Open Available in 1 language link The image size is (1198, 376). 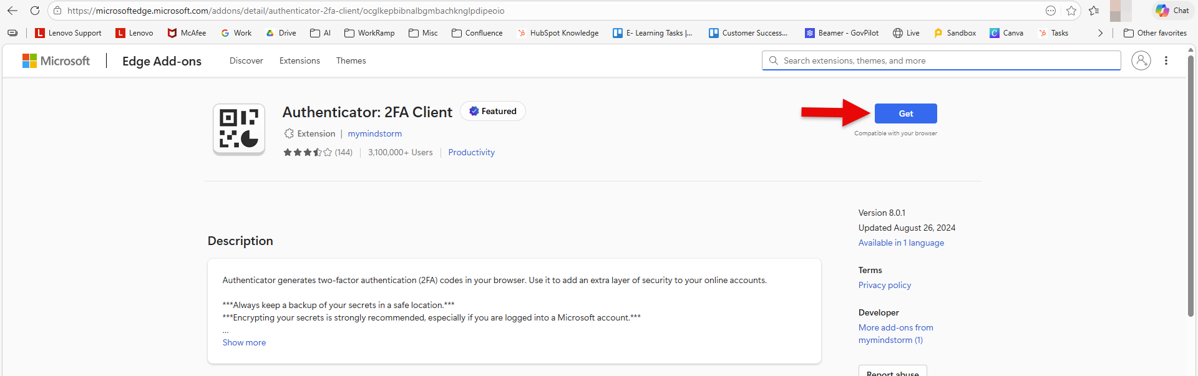[901, 243]
